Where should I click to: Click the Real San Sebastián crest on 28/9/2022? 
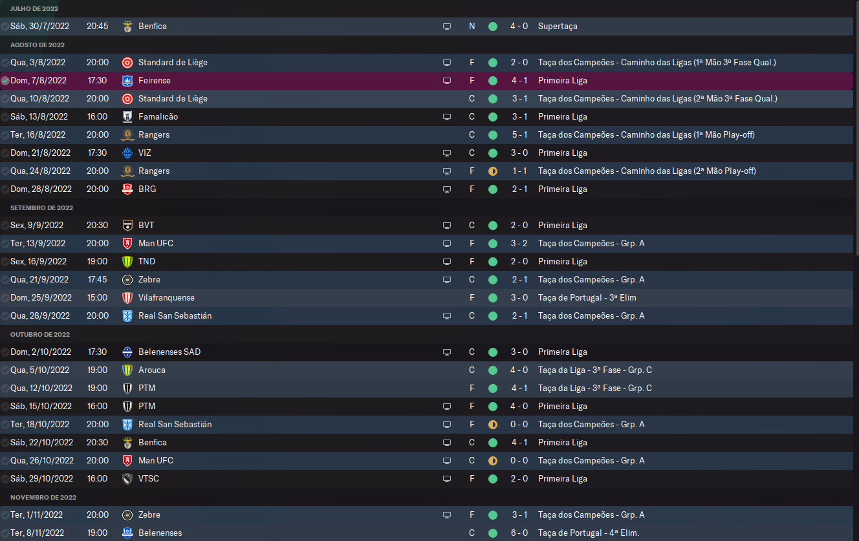point(127,316)
